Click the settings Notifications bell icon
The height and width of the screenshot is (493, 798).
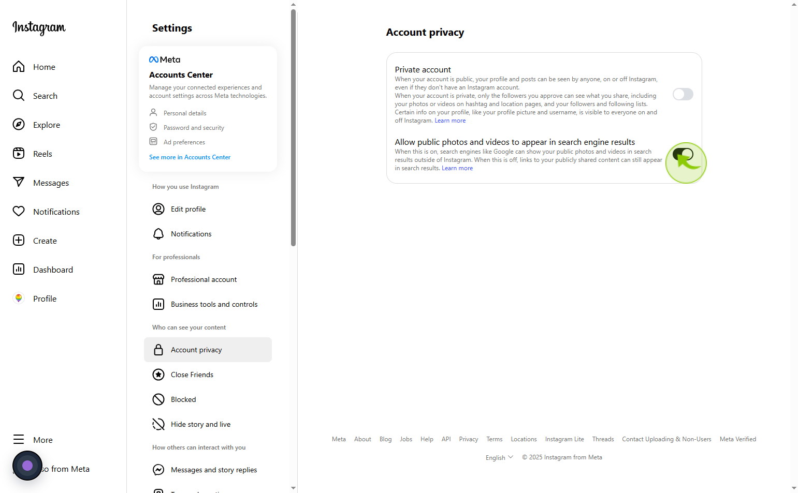pos(158,234)
